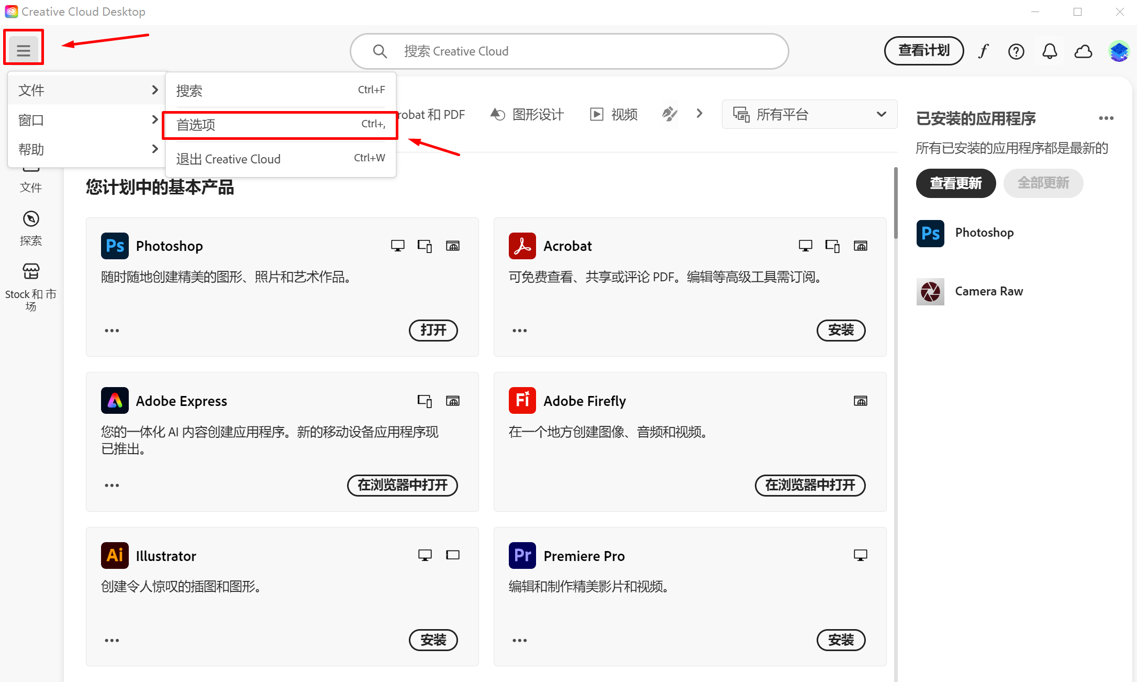Open installed apps panel more options
The height and width of the screenshot is (682, 1137).
[1106, 118]
